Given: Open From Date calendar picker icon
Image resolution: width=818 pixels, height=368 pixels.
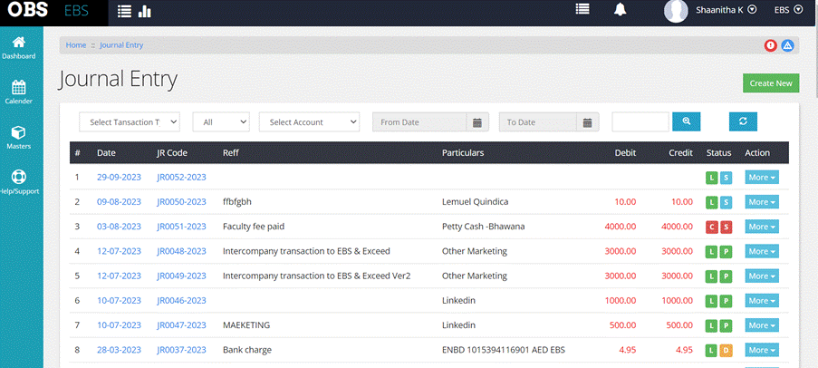Looking at the screenshot, I should (x=477, y=122).
